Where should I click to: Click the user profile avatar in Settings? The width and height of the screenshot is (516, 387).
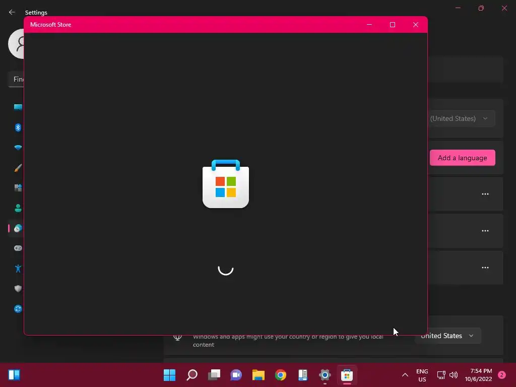tap(16, 44)
